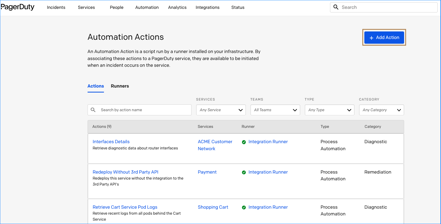Open the People menu

(x=117, y=8)
